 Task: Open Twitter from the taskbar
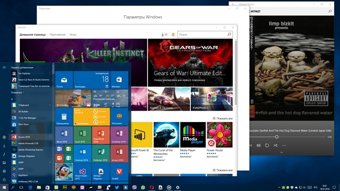[117, 187]
